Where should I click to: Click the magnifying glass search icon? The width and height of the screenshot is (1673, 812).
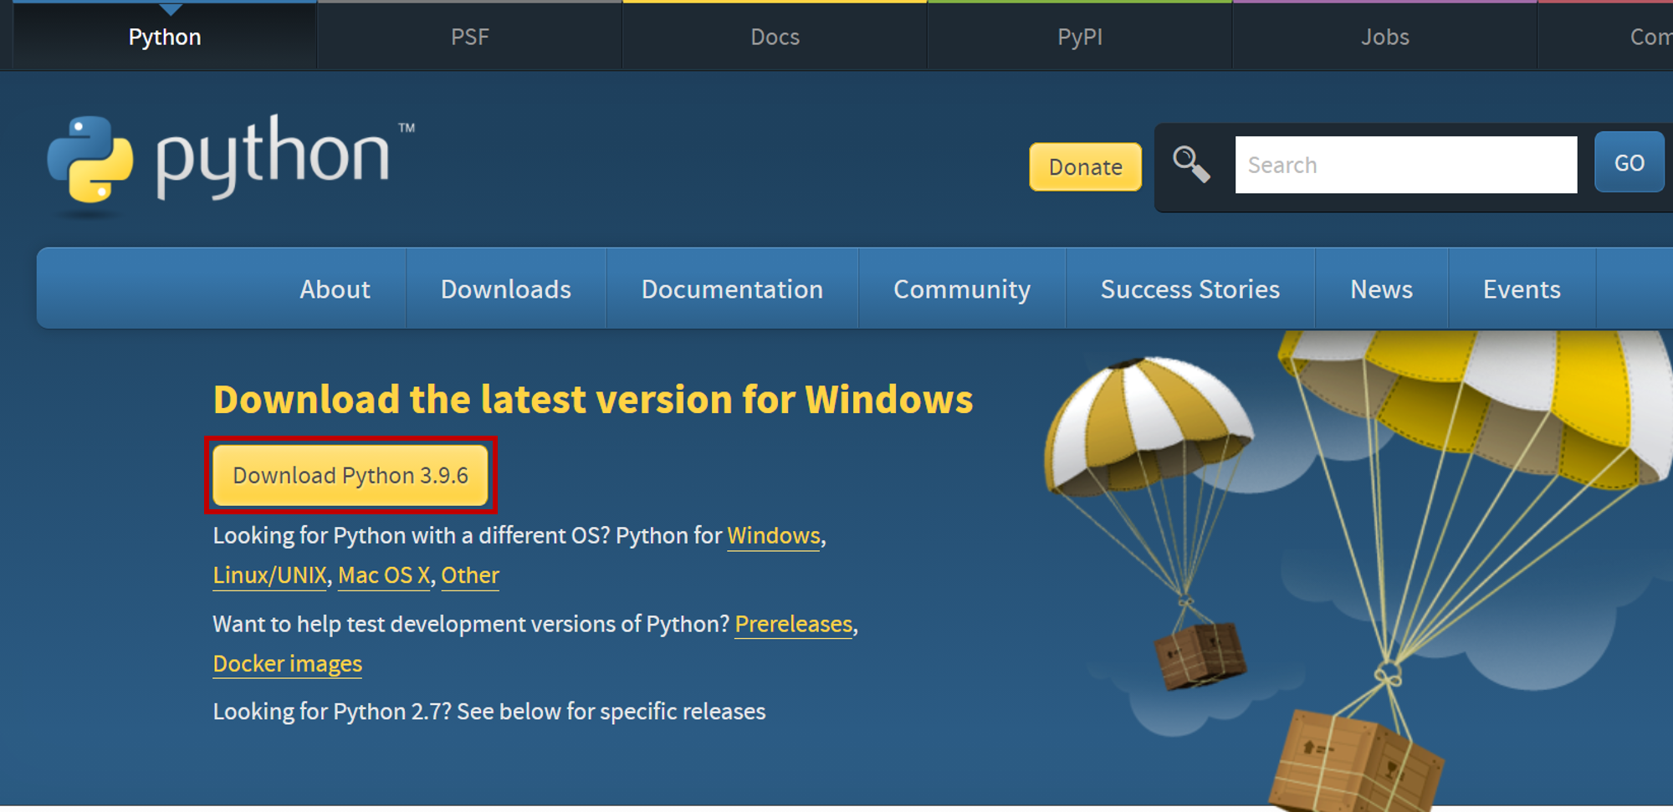coord(1191,164)
